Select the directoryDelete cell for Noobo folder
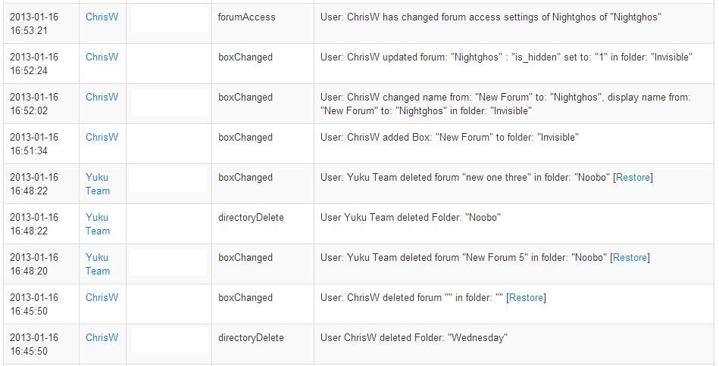Screen dimensions: 719x366 click(x=263, y=224)
